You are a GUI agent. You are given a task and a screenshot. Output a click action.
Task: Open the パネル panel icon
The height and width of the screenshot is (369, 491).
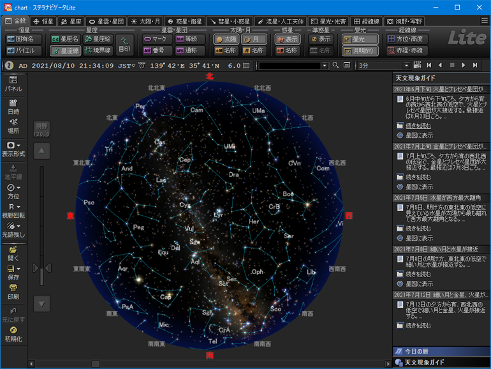tap(13, 84)
